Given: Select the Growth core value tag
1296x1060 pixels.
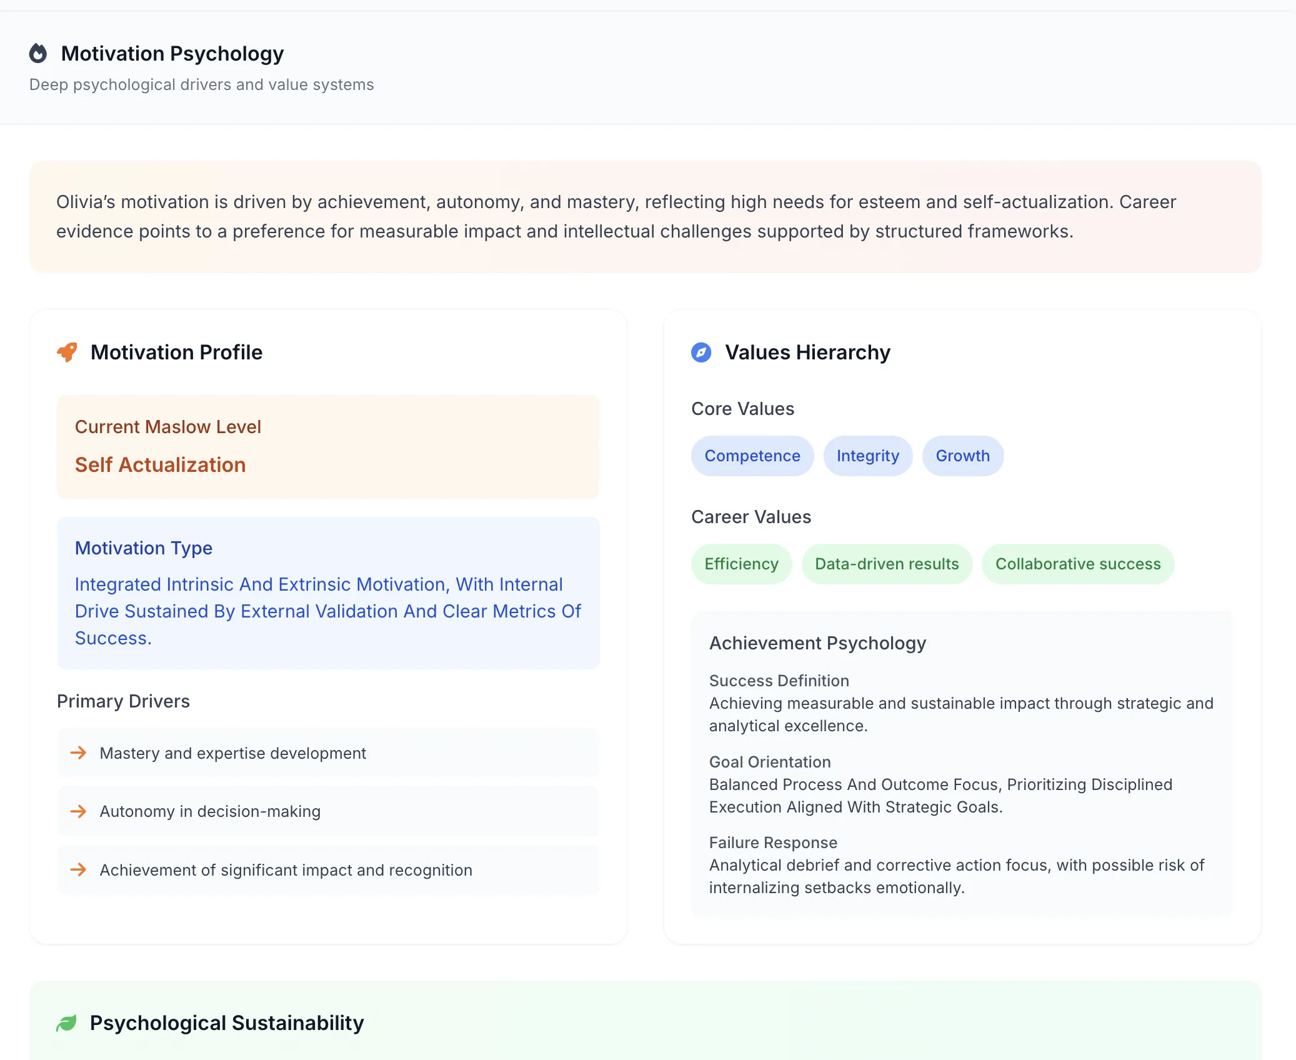Looking at the screenshot, I should click(963, 456).
